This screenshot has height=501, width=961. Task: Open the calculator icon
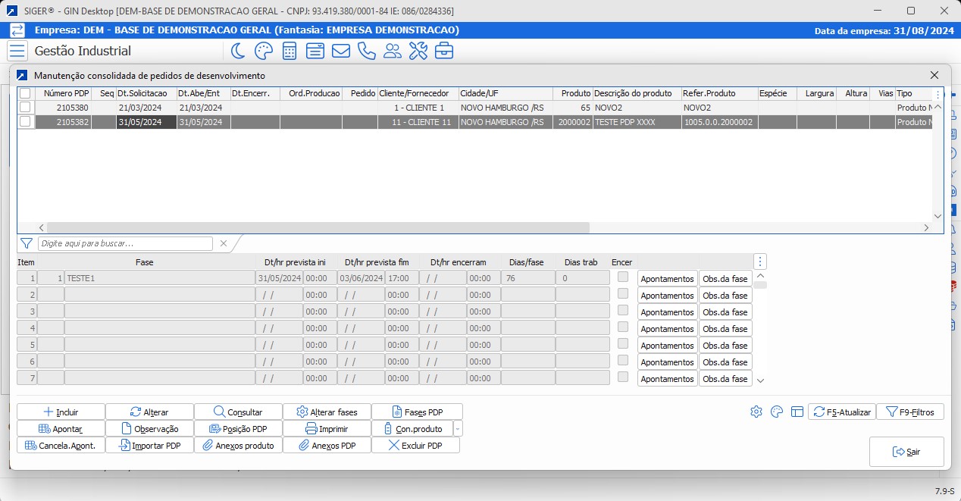289,50
